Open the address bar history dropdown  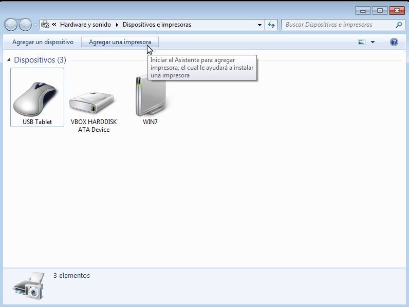coord(259,25)
